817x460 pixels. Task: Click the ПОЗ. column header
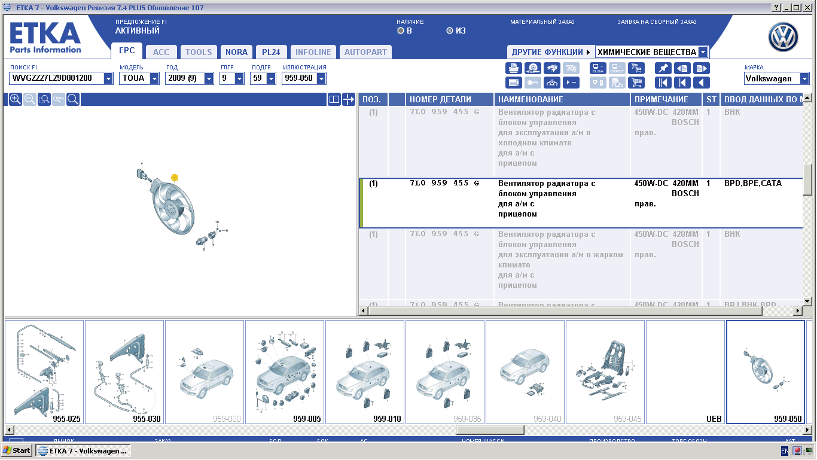coord(373,99)
